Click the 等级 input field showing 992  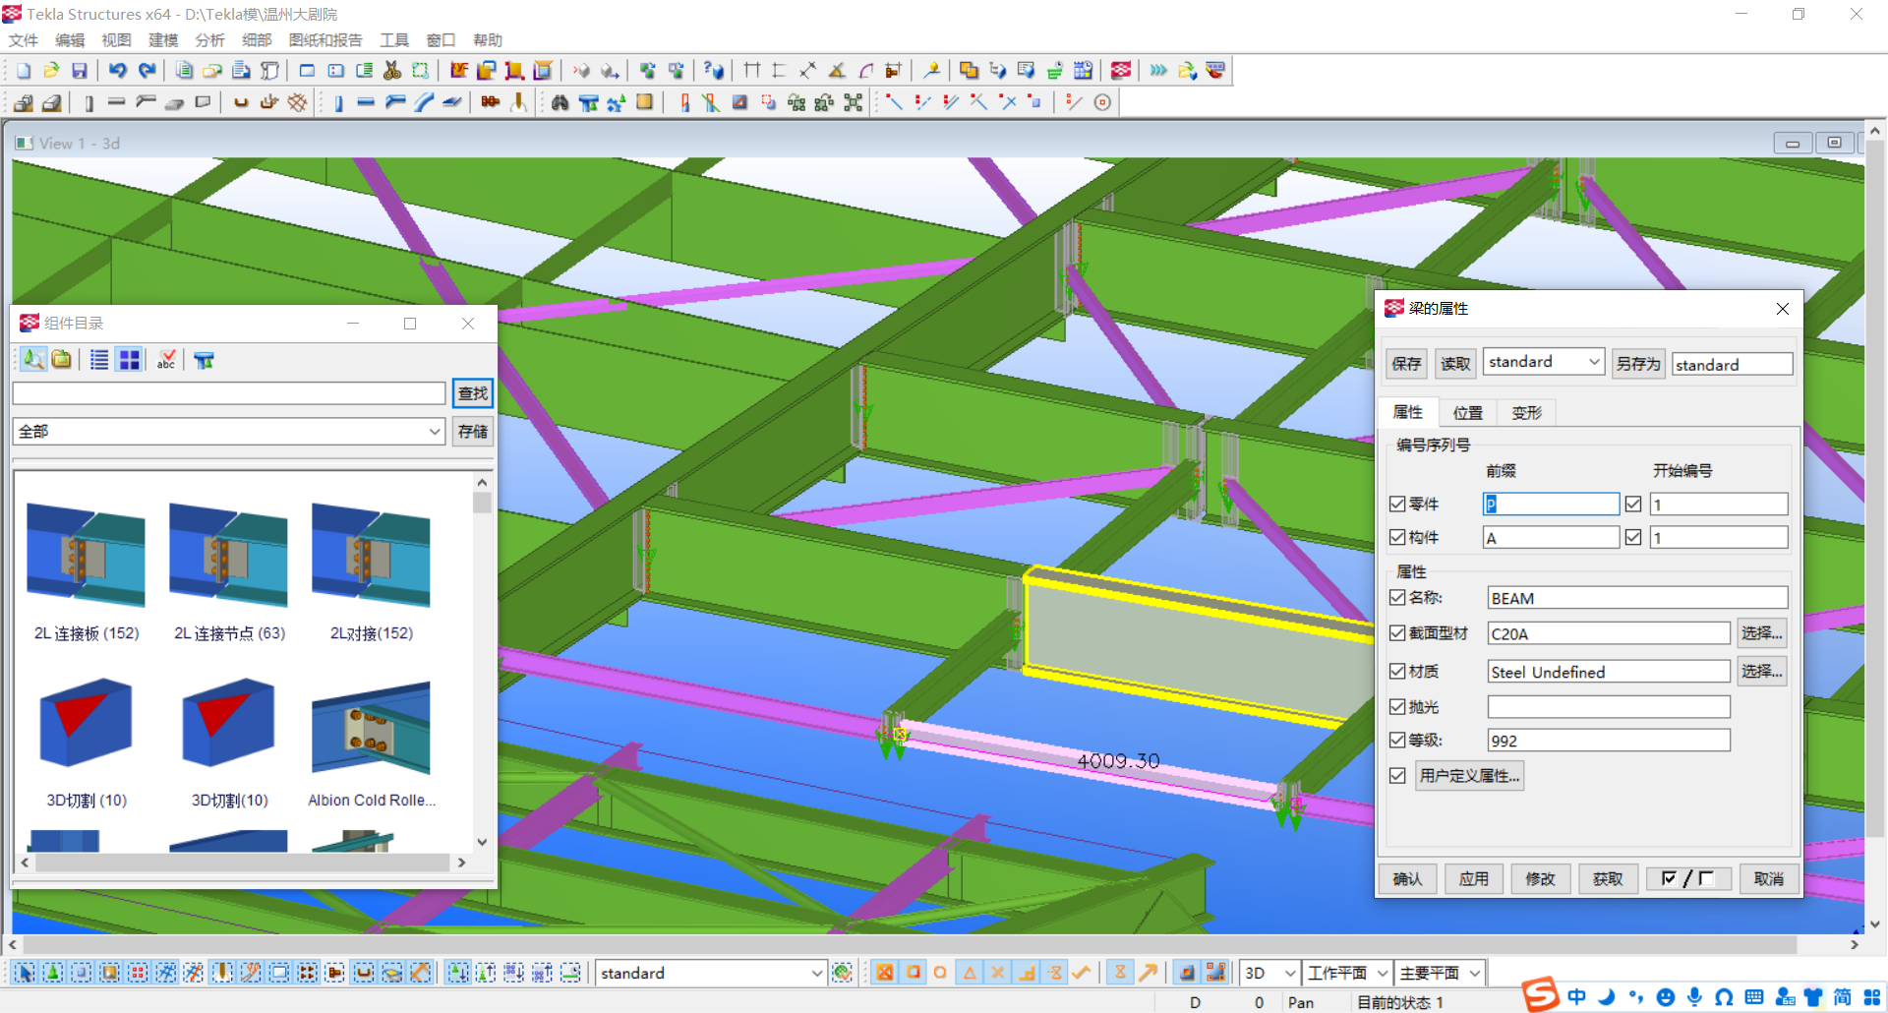(1609, 741)
